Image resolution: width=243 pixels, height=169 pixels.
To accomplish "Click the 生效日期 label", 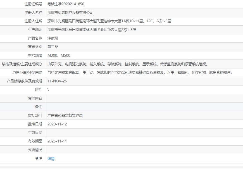I will 35,133.
